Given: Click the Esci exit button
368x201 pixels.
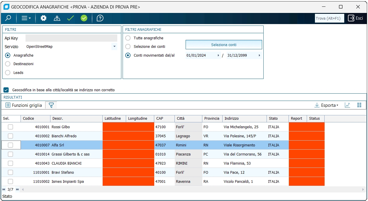Looking at the screenshot, I should click(x=355, y=18).
